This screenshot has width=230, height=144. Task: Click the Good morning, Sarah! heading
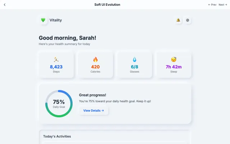67,38
